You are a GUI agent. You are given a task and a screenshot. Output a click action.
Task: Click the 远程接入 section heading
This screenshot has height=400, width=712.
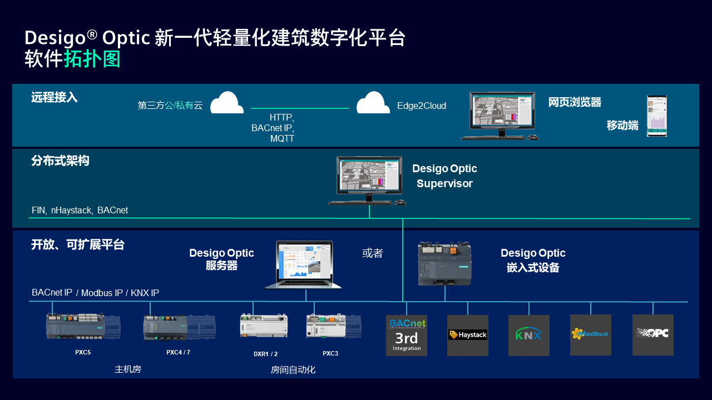pyautogui.click(x=55, y=98)
